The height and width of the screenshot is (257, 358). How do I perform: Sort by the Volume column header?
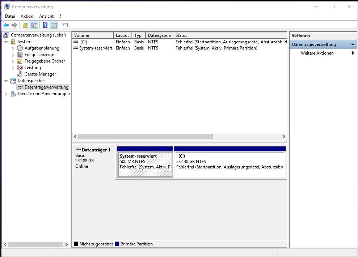(93, 35)
